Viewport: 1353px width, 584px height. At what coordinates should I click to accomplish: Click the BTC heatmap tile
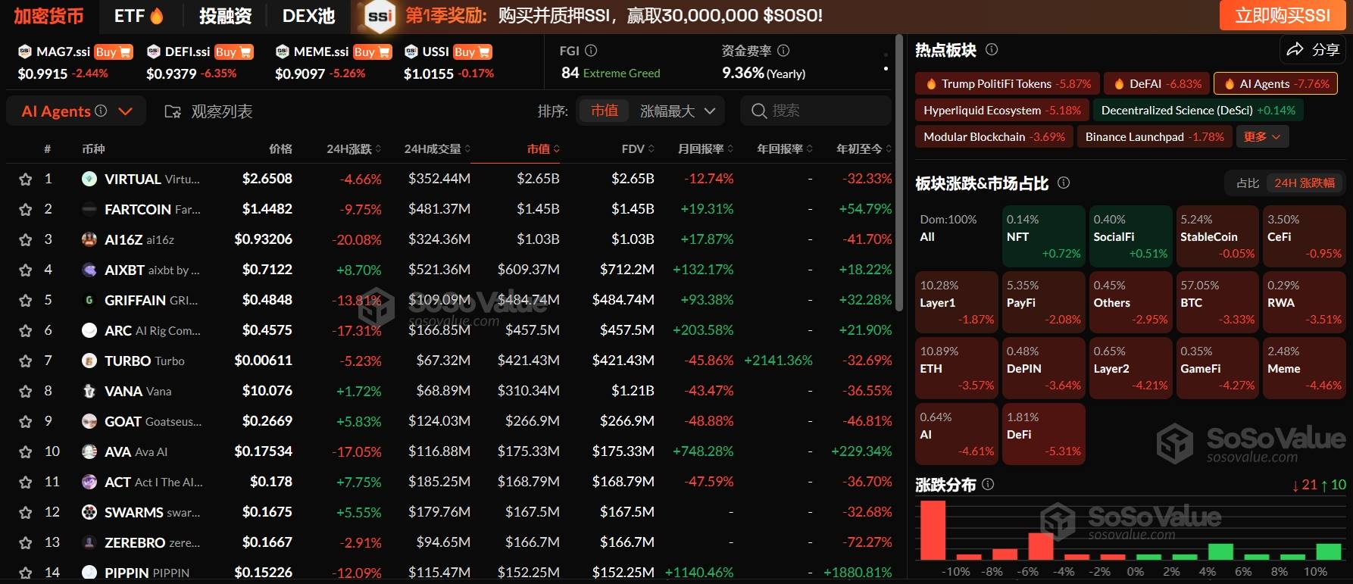[x=1217, y=302]
